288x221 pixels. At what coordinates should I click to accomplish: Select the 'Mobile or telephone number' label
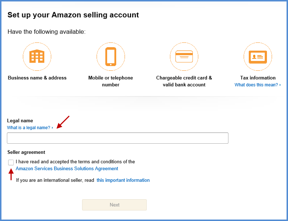[x=111, y=81]
